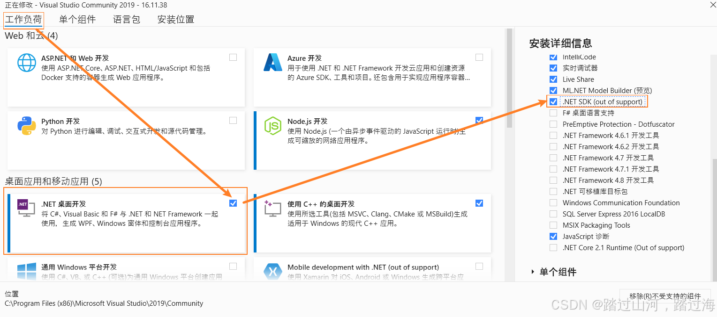Uncheck the JavaScript 诊断 component

553,236
